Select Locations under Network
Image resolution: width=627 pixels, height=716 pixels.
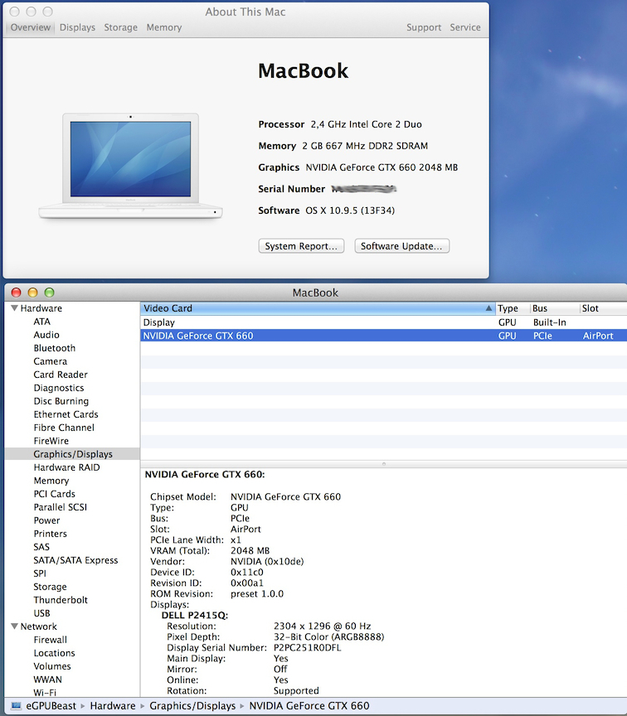click(x=55, y=653)
